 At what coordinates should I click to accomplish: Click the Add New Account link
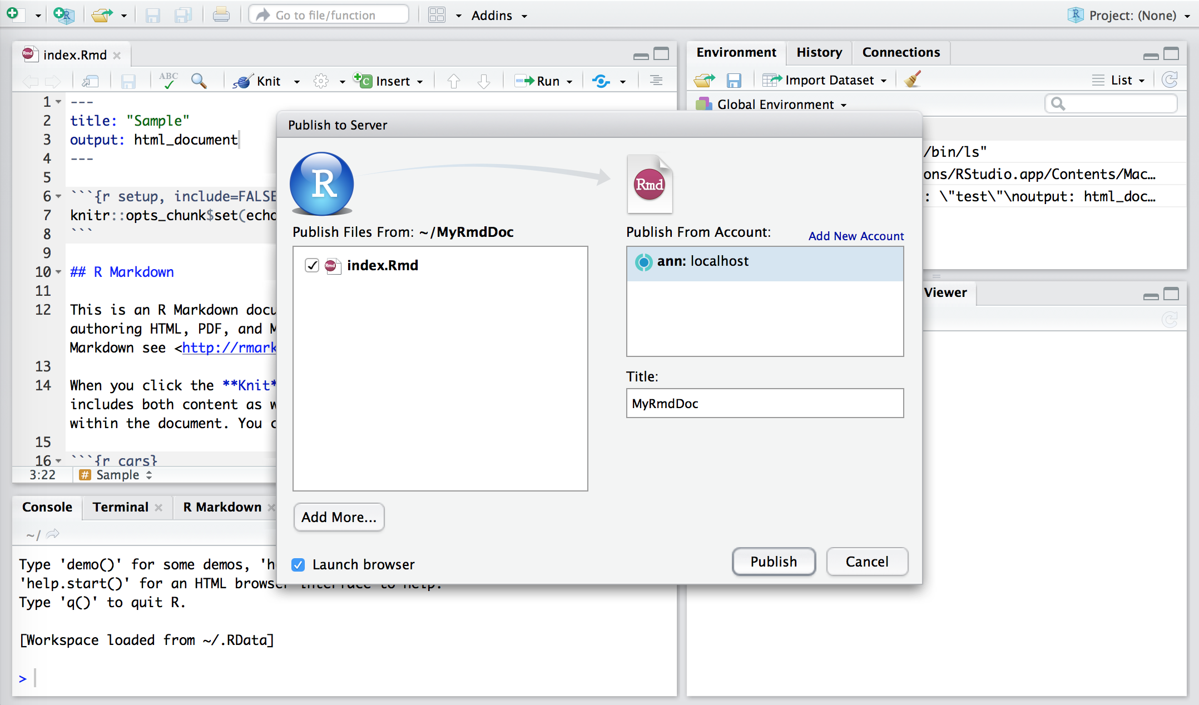coord(856,236)
